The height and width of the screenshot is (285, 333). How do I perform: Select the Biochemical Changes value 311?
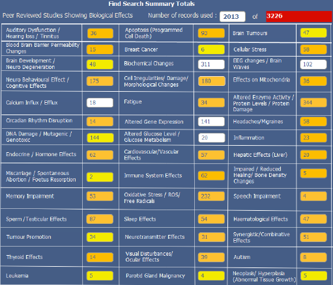pyautogui.click(x=211, y=64)
